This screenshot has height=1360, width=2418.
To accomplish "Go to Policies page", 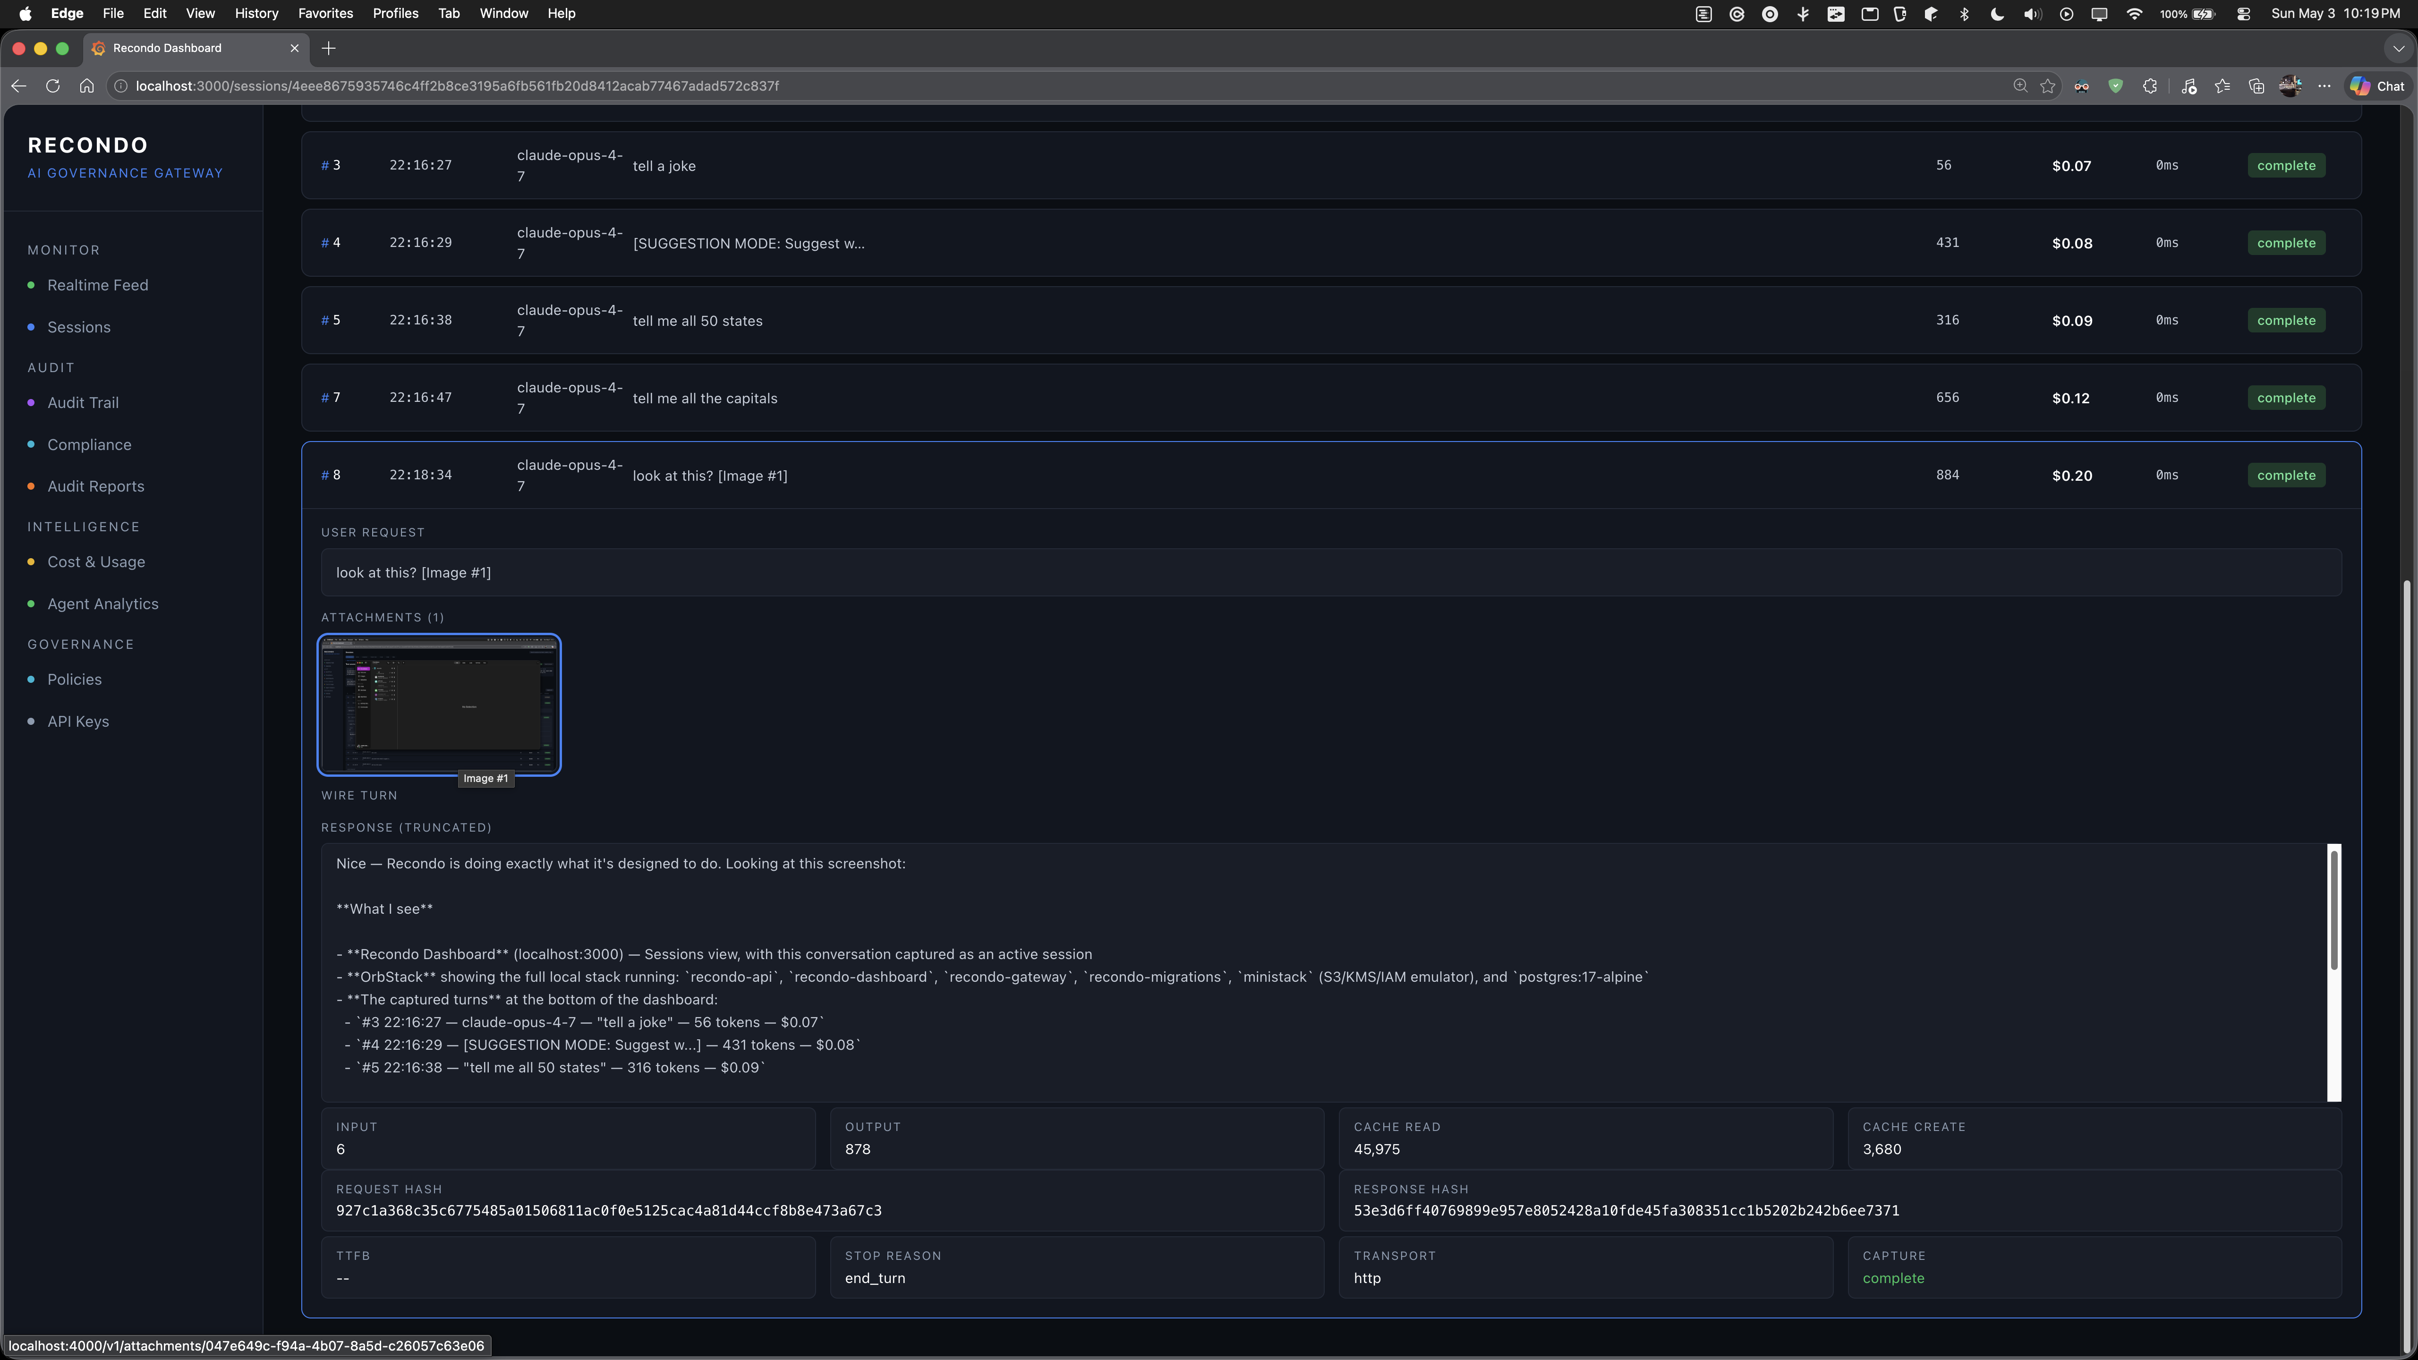I will click(x=74, y=680).
